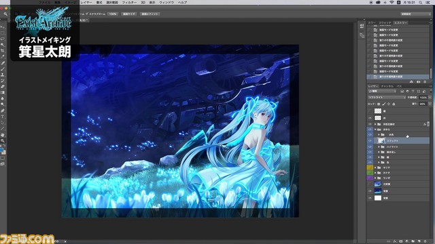Open the opacity slider dropdown arrow
Screen dimensions: 435x244
point(430,98)
